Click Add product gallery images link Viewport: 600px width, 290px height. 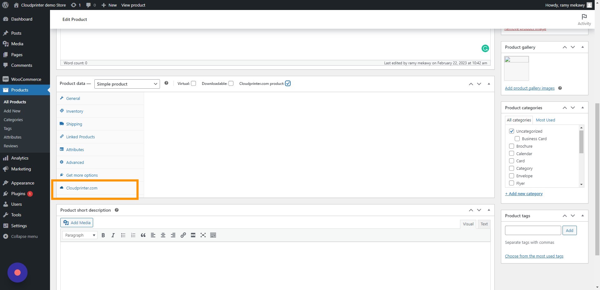point(530,88)
